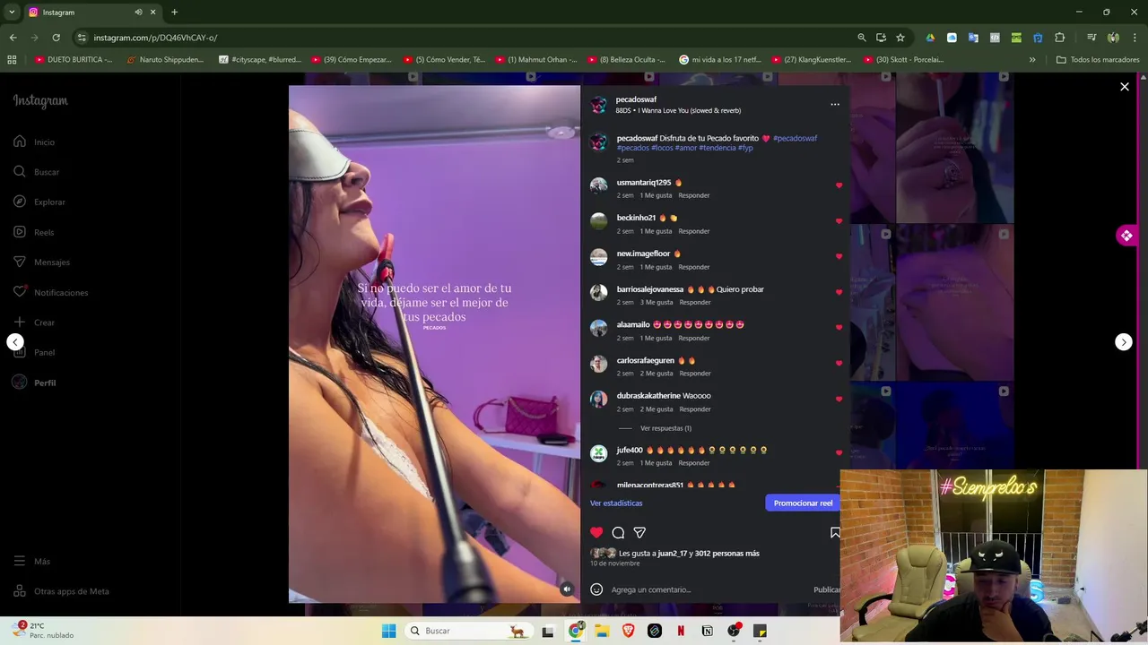Close the post overlay

click(1124, 87)
